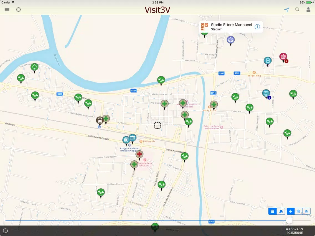Screen dimensions: 315x236
Task: Tap the tree park pin
Action: (35, 68)
